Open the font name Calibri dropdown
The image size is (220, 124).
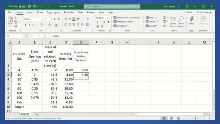[x=43, y=19]
